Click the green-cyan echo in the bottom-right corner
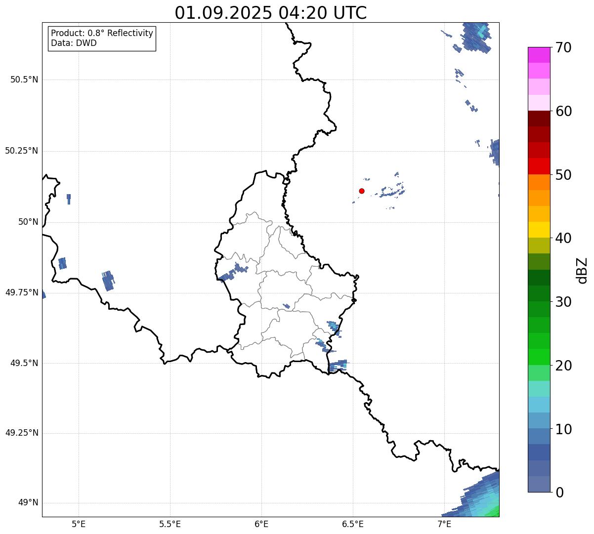 coord(477,495)
